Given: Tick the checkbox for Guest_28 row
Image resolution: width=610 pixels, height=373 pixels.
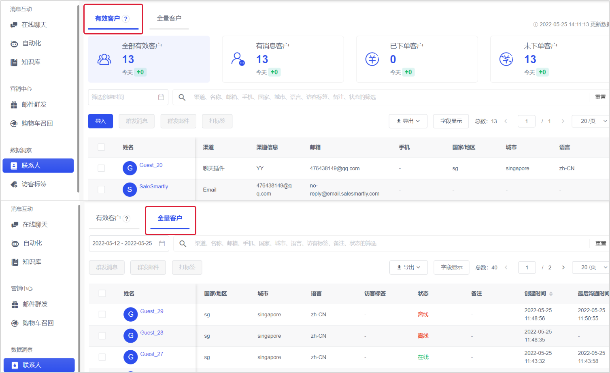Looking at the screenshot, I should coord(102,336).
